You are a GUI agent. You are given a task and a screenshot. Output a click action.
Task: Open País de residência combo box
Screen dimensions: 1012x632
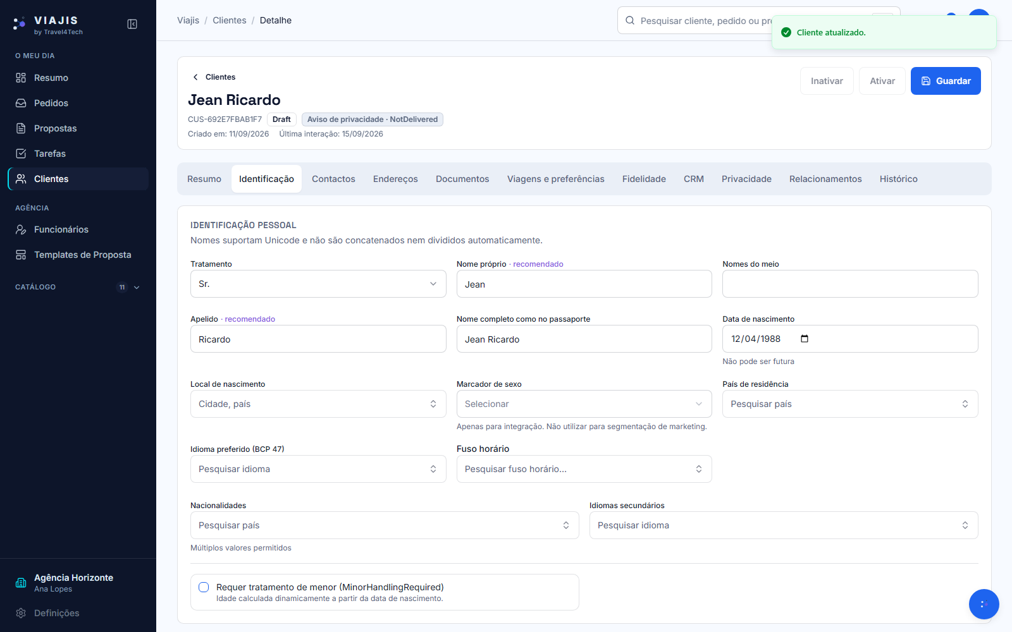(850, 404)
